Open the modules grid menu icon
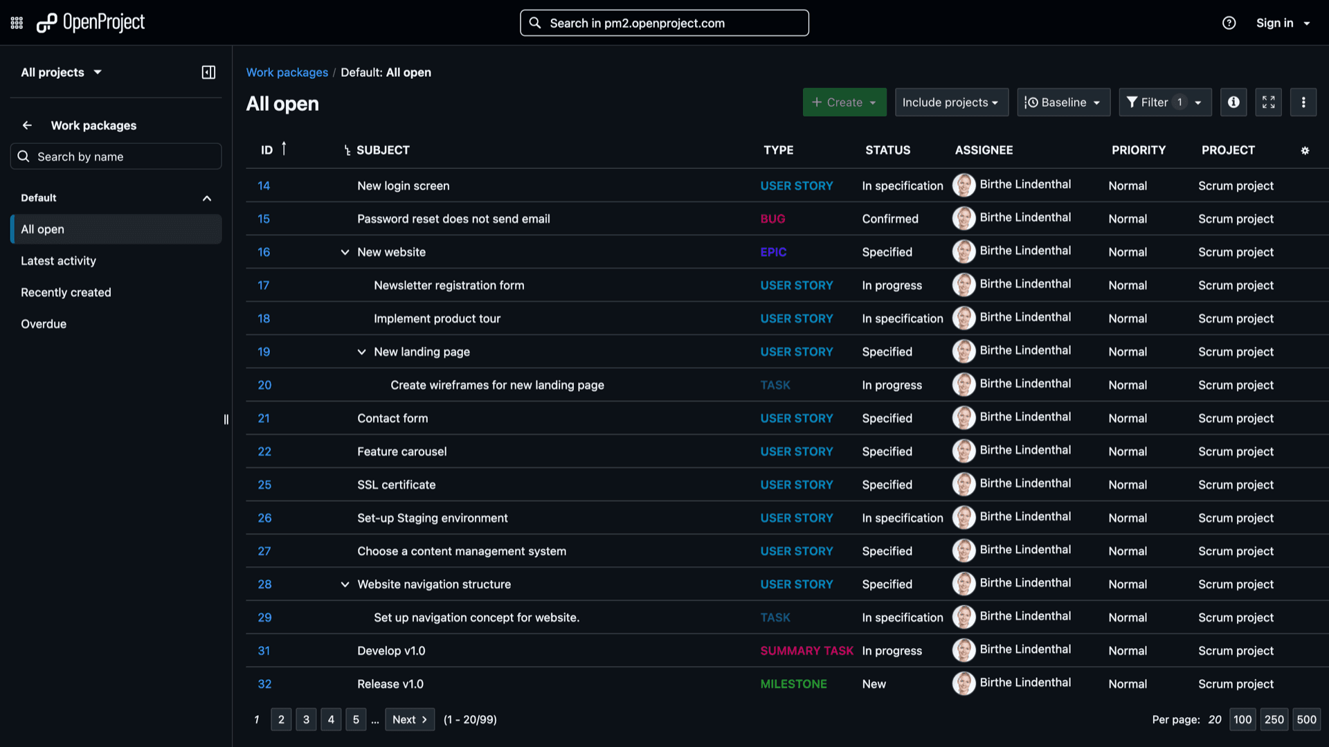Screen dimensions: 1329x747 (17, 23)
